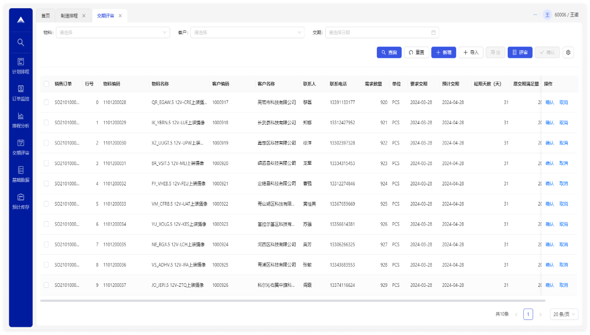This screenshot has width=590, height=335.
Task: Click the toolbar 确认 button
Action: coord(547,52)
